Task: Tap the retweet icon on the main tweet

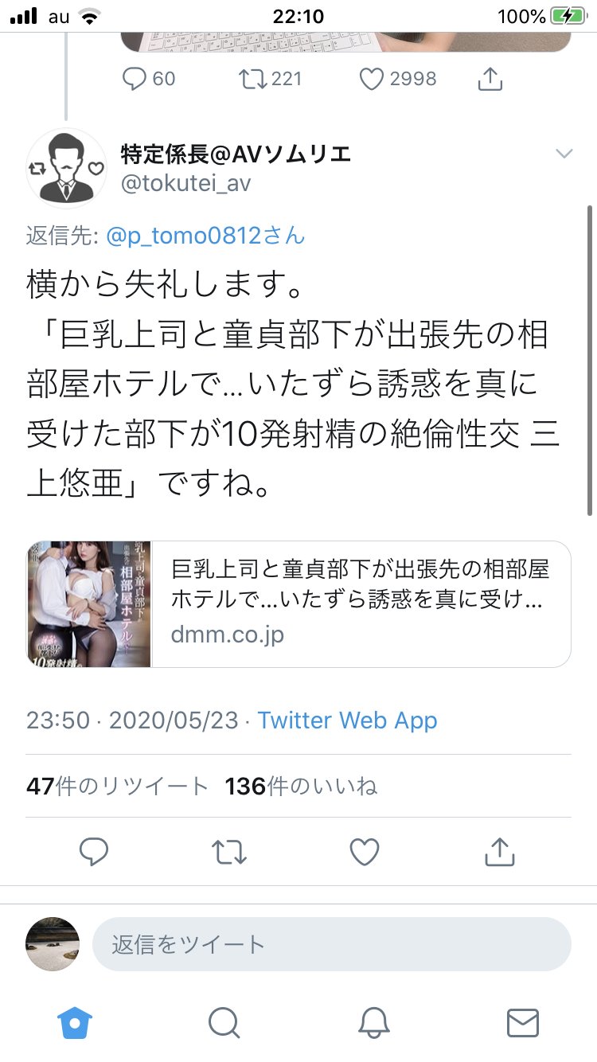Action: pos(230,853)
